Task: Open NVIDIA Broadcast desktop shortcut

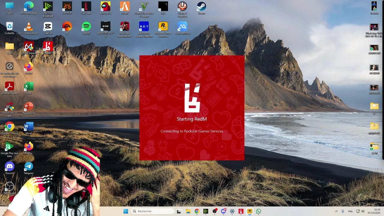Action: (x=48, y=10)
